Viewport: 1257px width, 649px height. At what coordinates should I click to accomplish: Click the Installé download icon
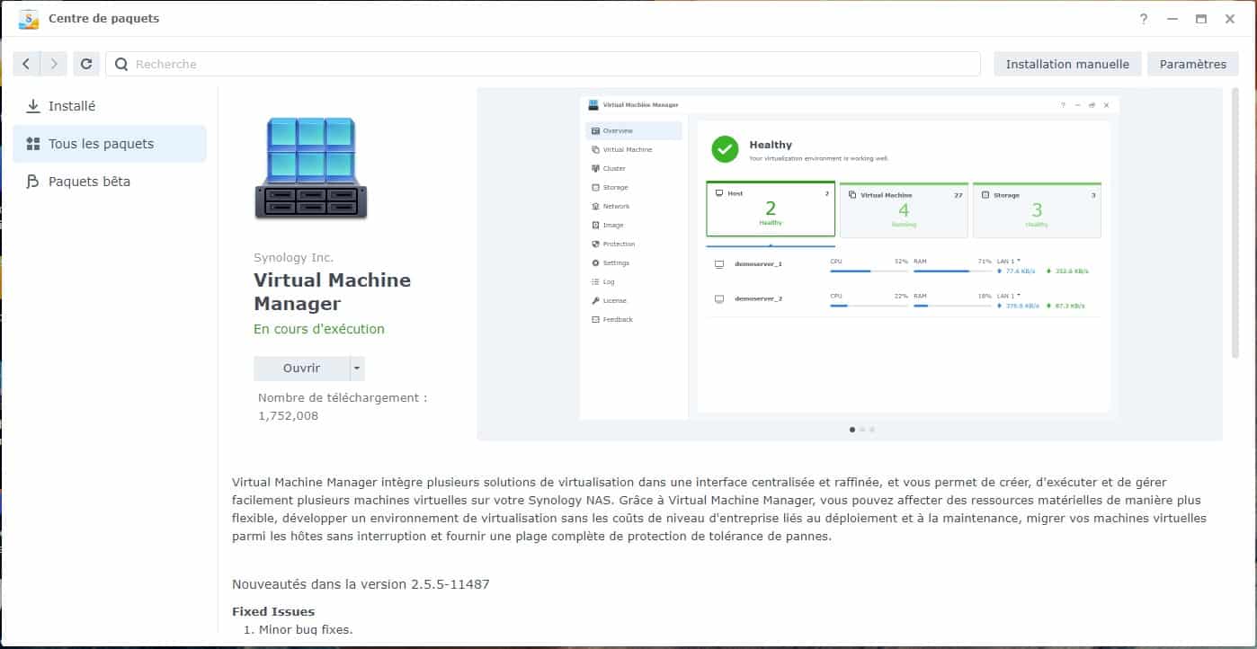pos(33,106)
